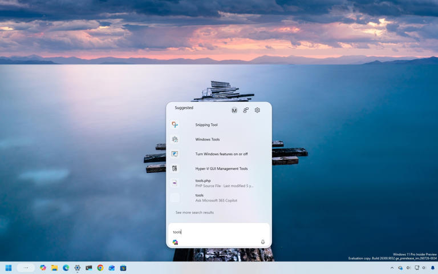The height and width of the screenshot is (274, 438).
Task: Open the Snipping Tool result icon
Action: click(x=175, y=124)
